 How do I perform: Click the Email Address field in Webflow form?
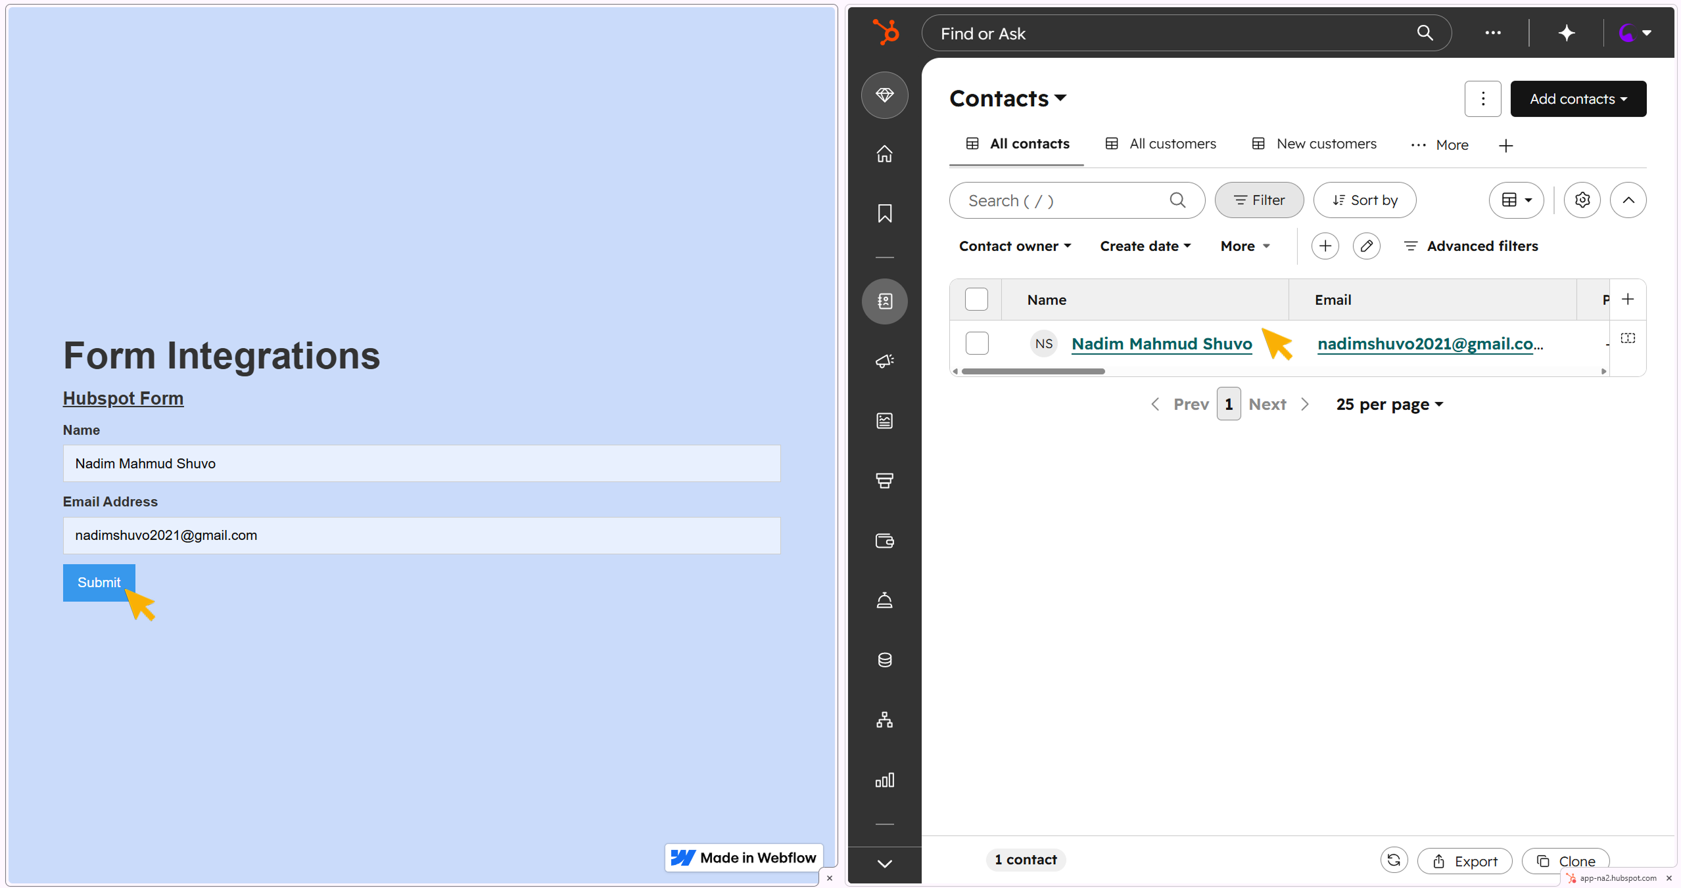[421, 535]
